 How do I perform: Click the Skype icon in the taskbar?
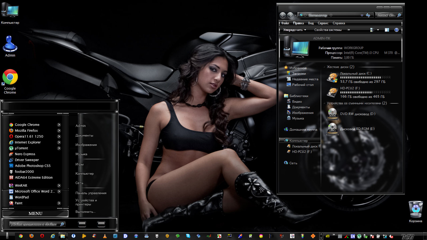[188, 236]
